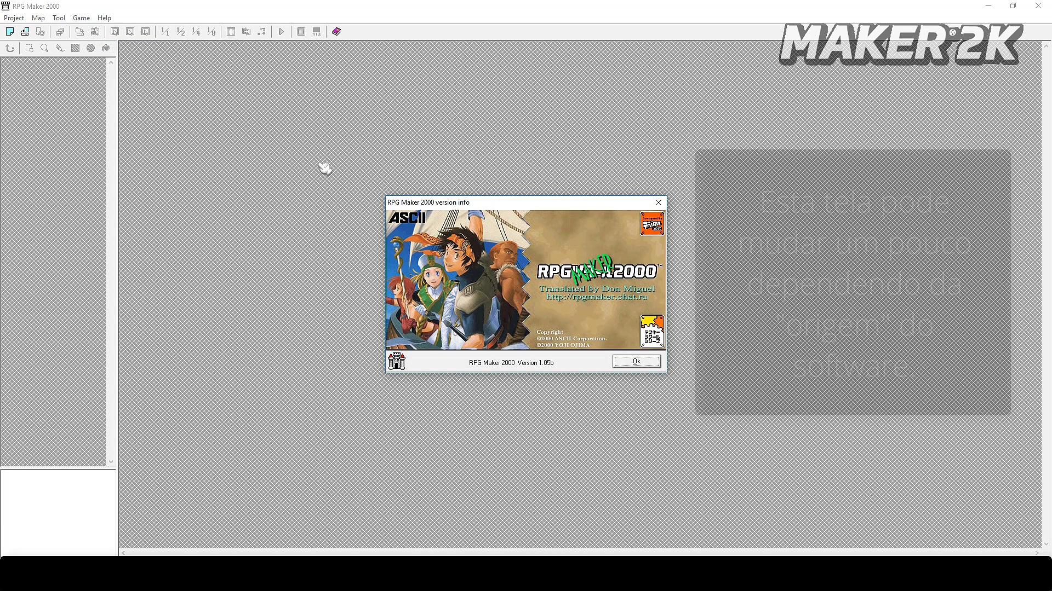The width and height of the screenshot is (1052, 591).
Task: Open the help book
Action: pyautogui.click(x=336, y=31)
